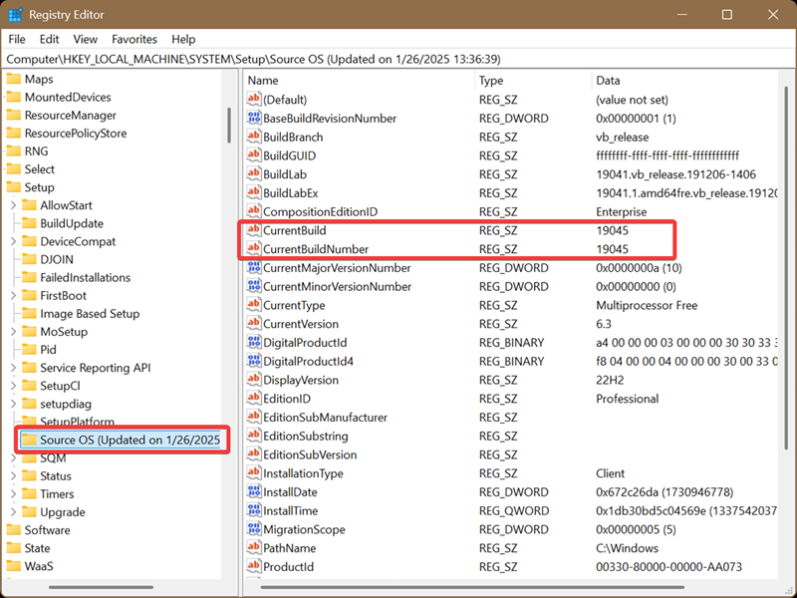Click the Multiprocessor Free data cell
Image resolution: width=797 pixels, height=598 pixels.
(647, 305)
